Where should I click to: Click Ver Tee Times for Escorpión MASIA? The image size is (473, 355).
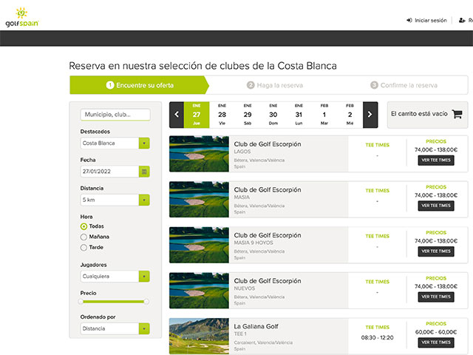click(x=436, y=206)
